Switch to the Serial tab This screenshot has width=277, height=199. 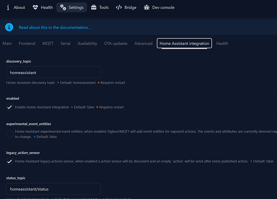pos(65,43)
